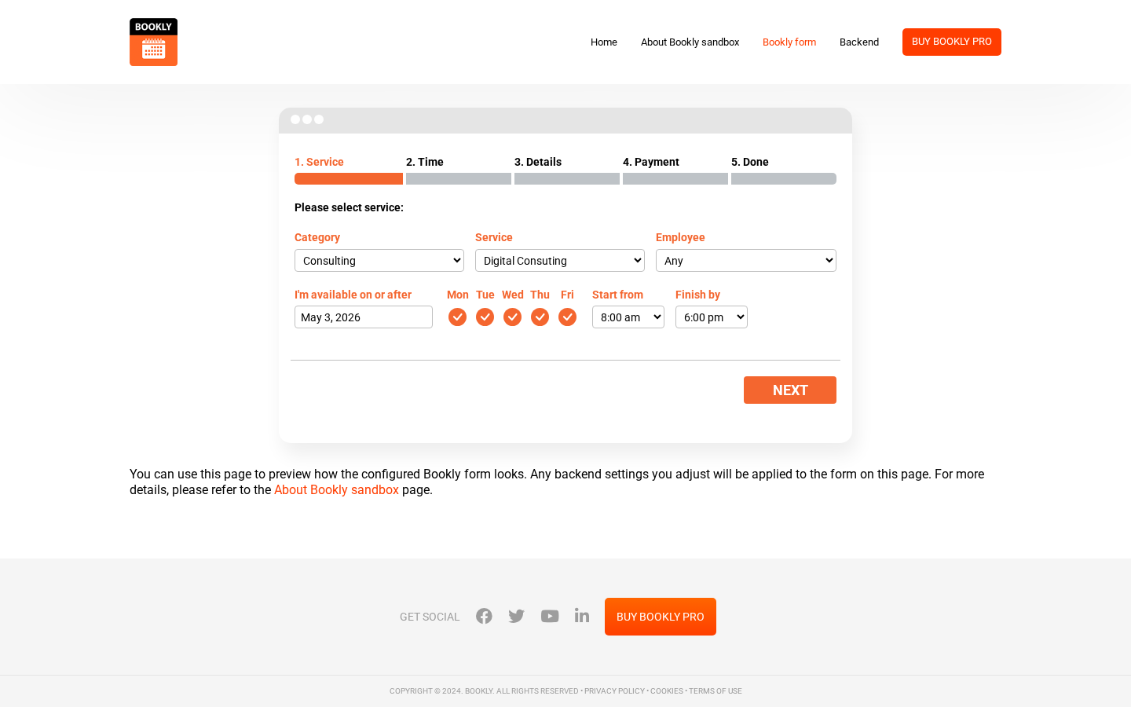
Task: Open the Finish by time dropdown
Action: [712, 317]
